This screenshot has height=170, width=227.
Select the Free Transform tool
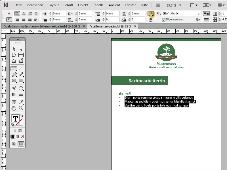click(21, 88)
